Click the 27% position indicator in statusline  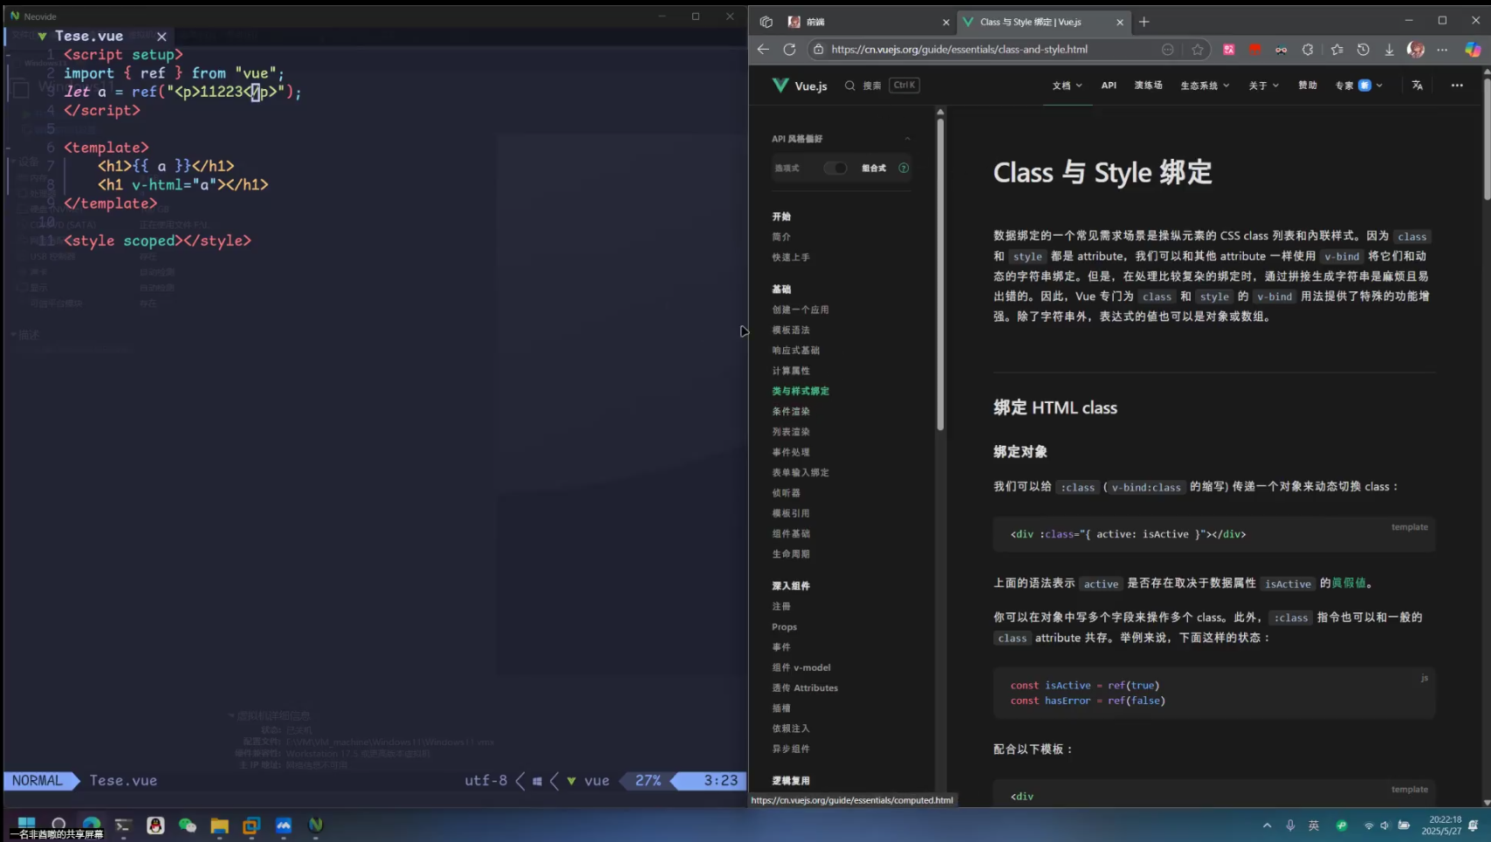[x=648, y=781]
